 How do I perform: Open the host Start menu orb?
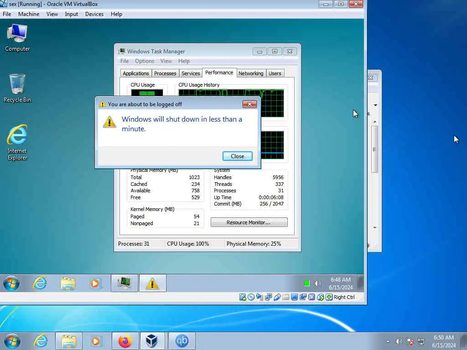(12, 341)
